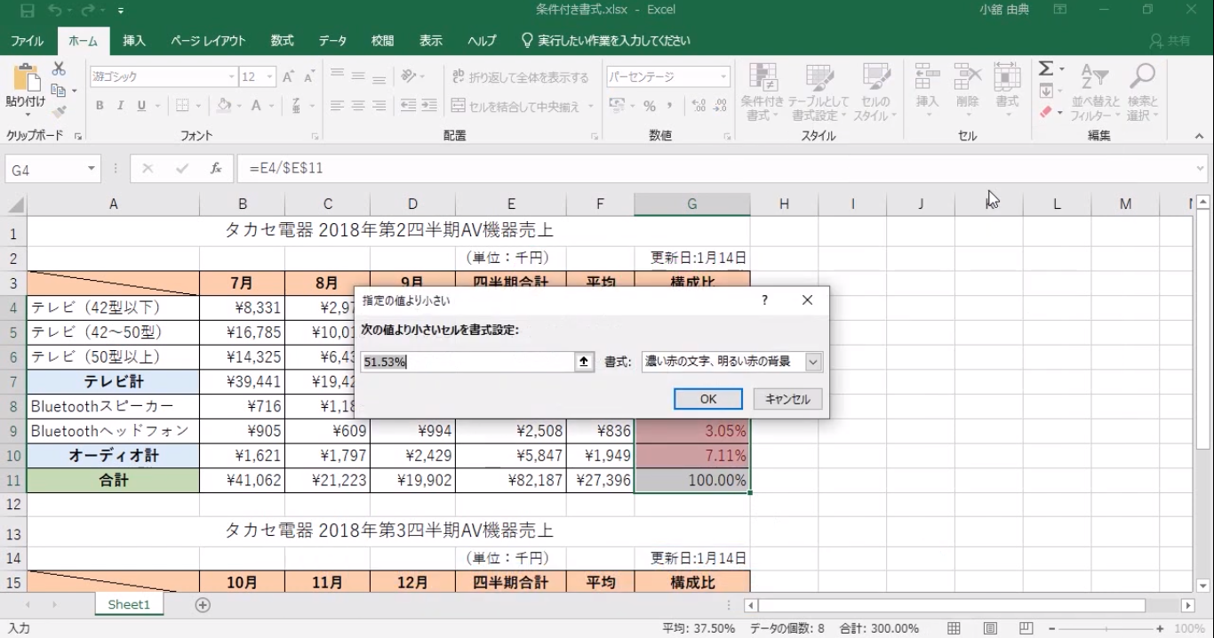Increase font size with the large A icon
1214x638 pixels.
289,77
